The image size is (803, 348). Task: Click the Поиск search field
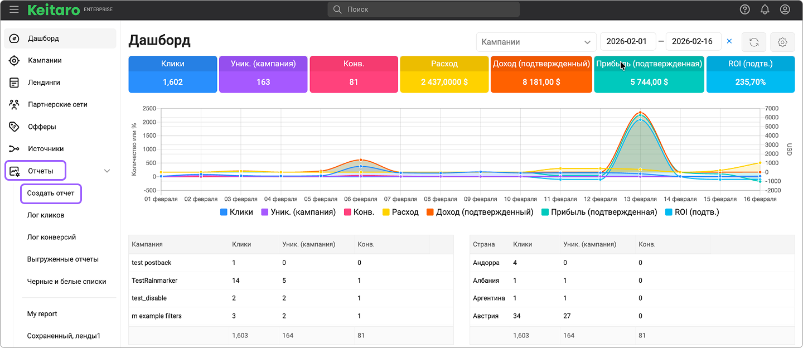[x=424, y=9]
